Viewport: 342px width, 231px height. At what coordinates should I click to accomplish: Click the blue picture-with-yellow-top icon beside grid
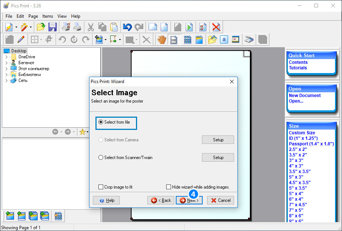click(199, 39)
